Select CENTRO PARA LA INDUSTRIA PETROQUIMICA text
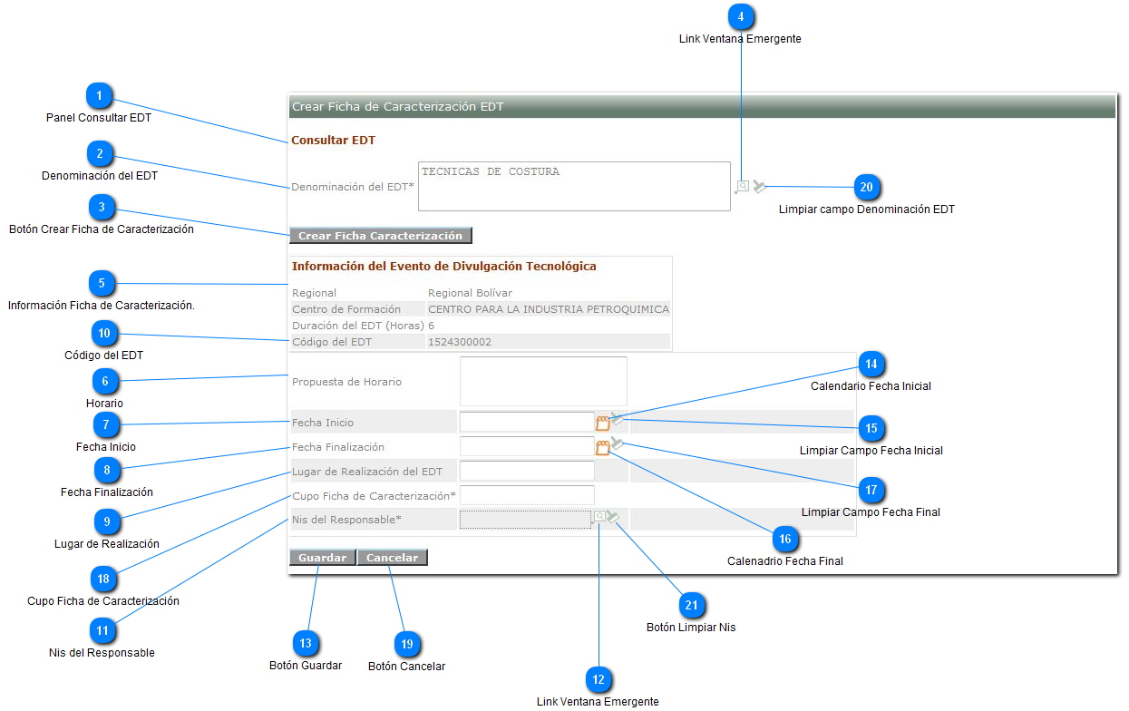The image size is (1129, 711). pos(549,309)
